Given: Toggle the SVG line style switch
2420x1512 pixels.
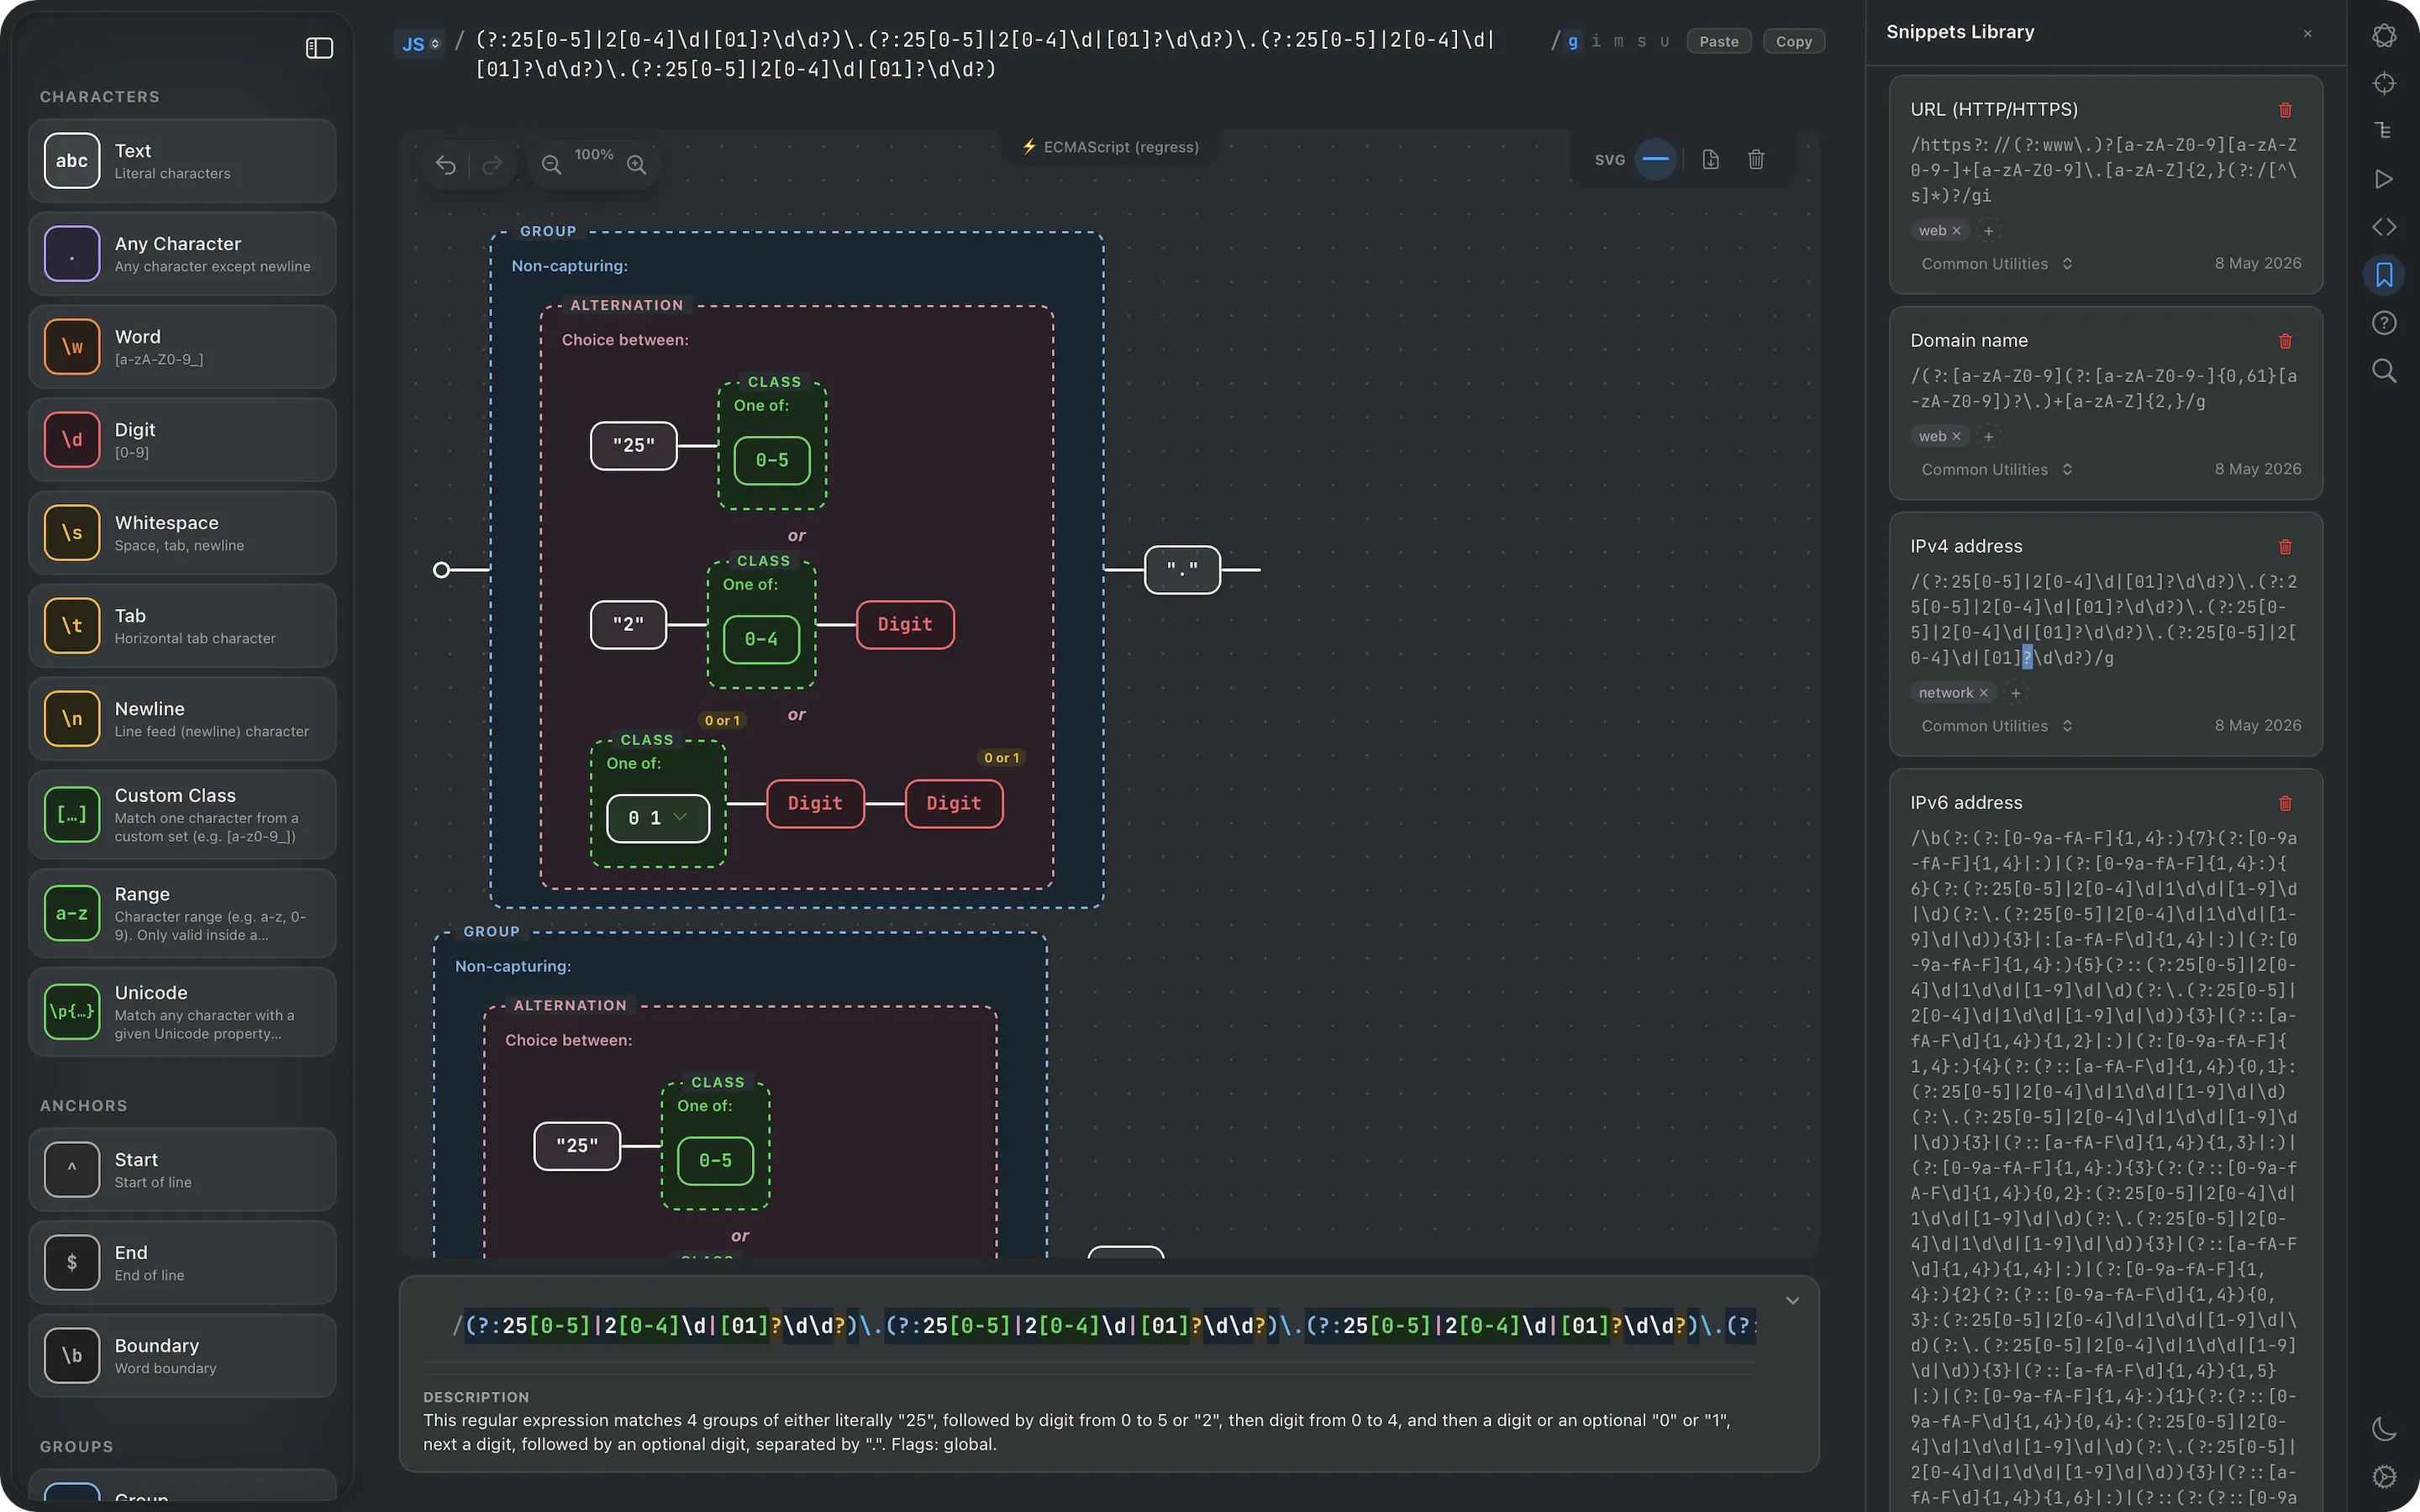Looking at the screenshot, I should (x=1656, y=159).
